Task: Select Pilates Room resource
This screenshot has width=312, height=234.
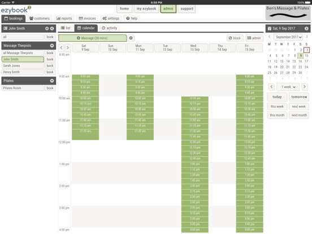Action: (x=23, y=88)
